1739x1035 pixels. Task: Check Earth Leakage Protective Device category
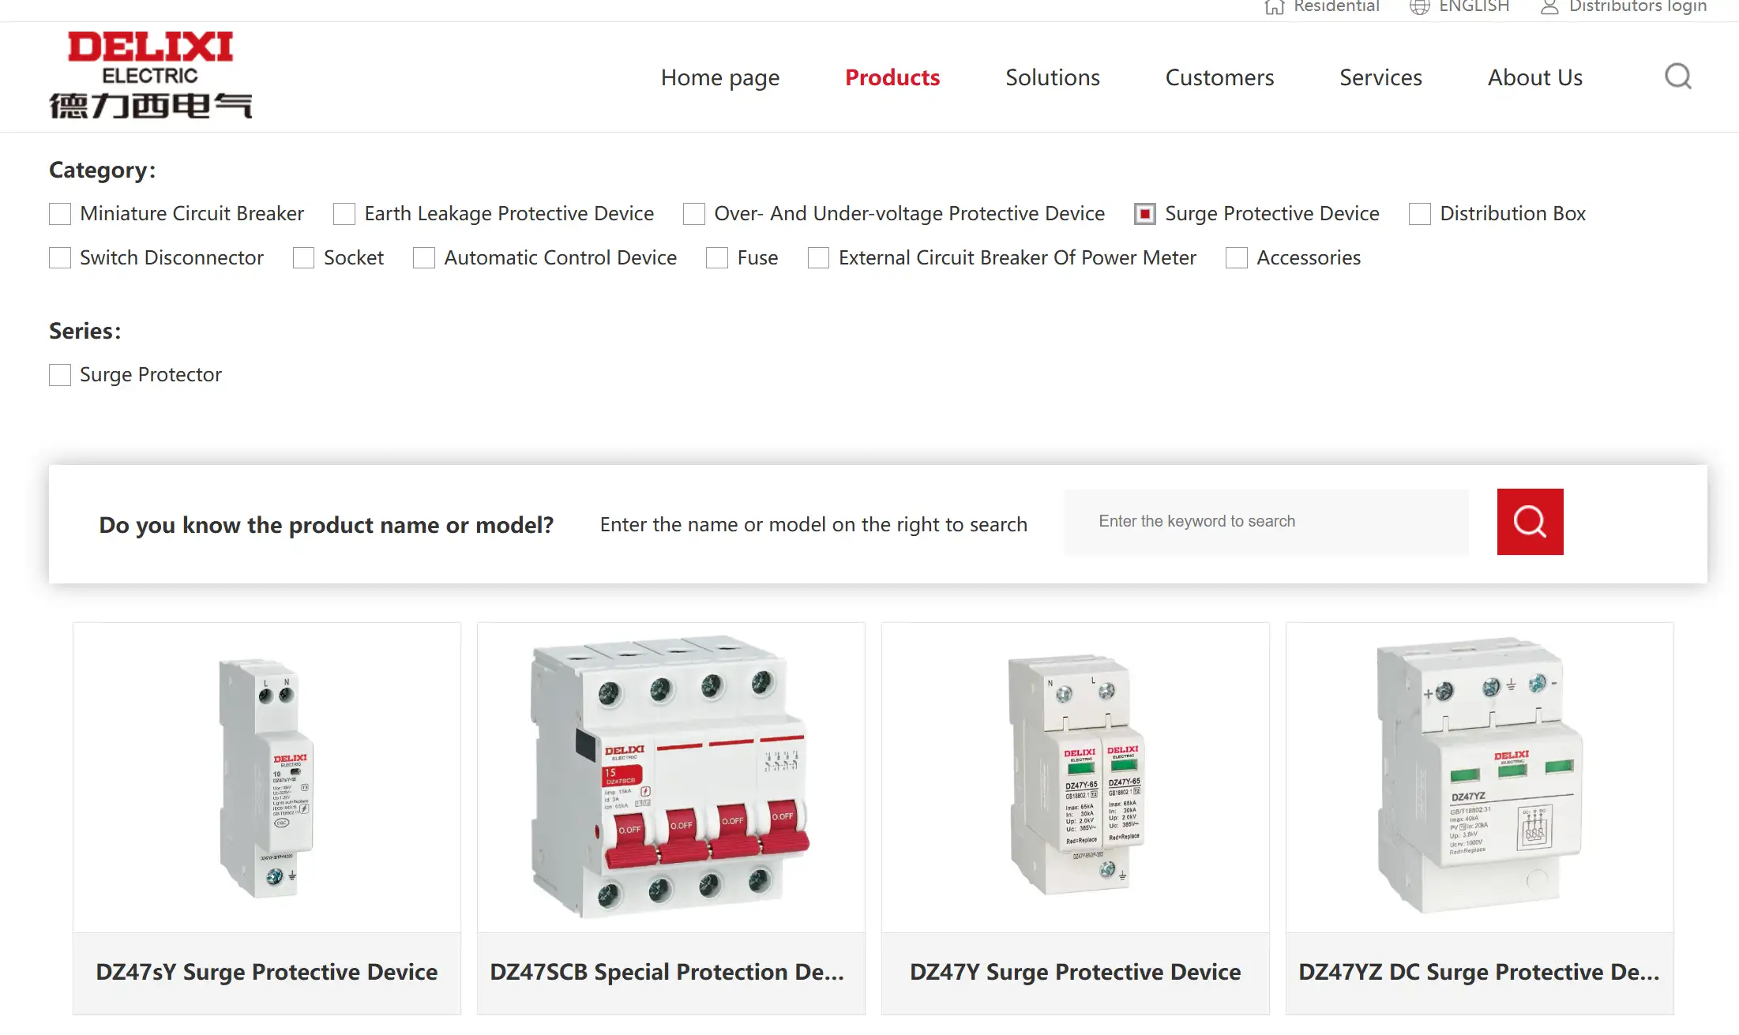point(344,214)
